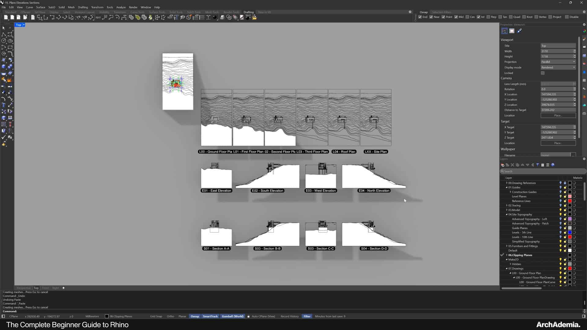Open the toolbar options gear icon
Viewport: 587px width, 330px height.
[x=410, y=12]
